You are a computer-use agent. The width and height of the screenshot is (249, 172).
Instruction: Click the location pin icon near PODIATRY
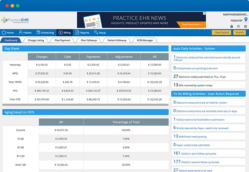click(x=246, y=19)
